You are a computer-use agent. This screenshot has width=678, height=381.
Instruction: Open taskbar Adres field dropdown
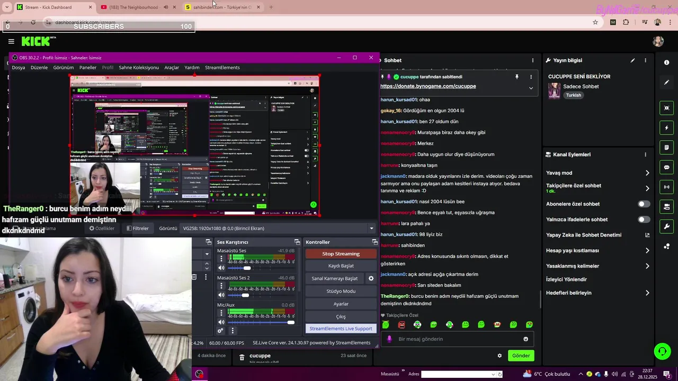(494, 374)
